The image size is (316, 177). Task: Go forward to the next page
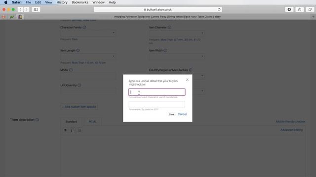pos(26,9)
